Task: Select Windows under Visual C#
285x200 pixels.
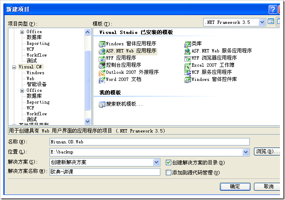Action: [35, 73]
